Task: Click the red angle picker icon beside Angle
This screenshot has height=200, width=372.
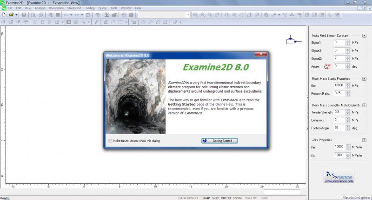Action: click(x=327, y=66)
